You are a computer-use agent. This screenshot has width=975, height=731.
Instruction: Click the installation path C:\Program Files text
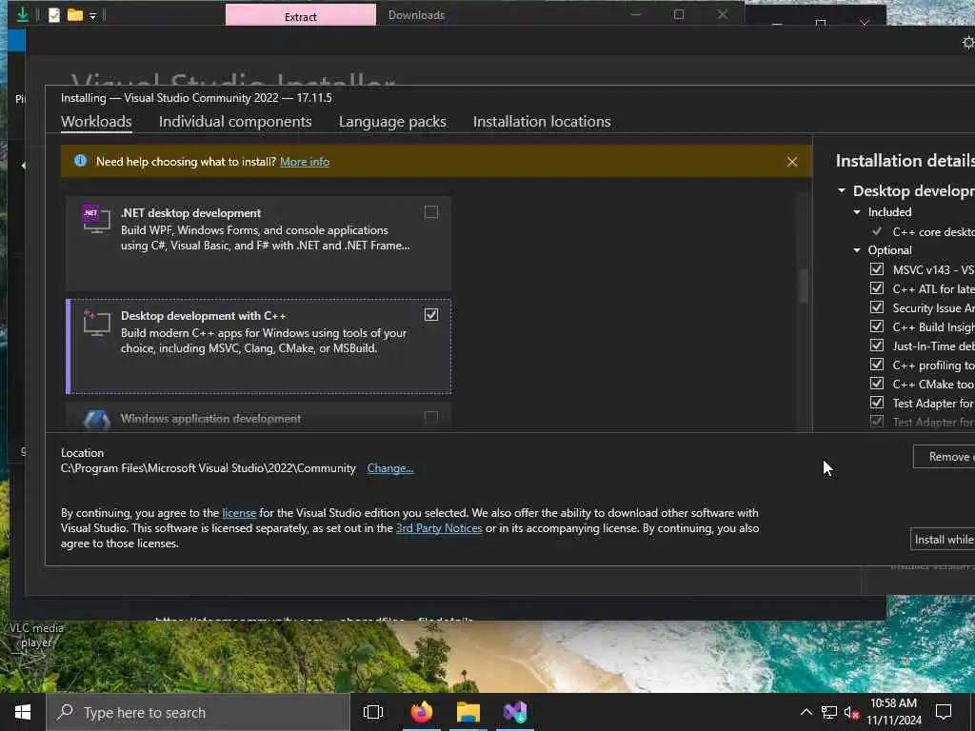[x=209, y=468]
